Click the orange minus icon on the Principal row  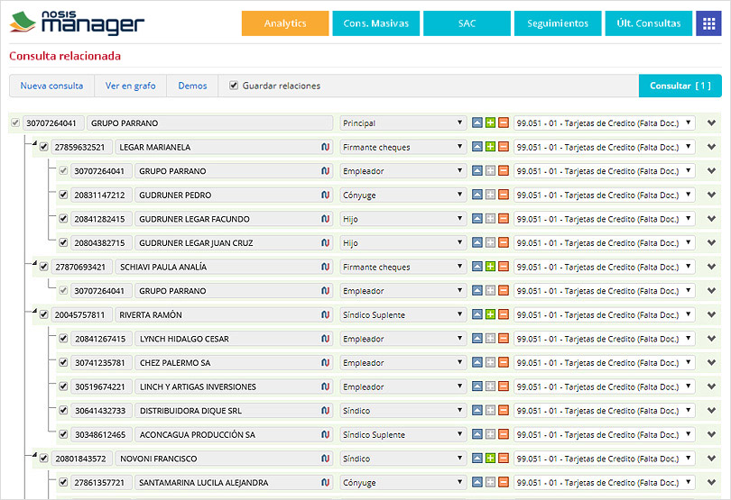[x=504, y=123]
